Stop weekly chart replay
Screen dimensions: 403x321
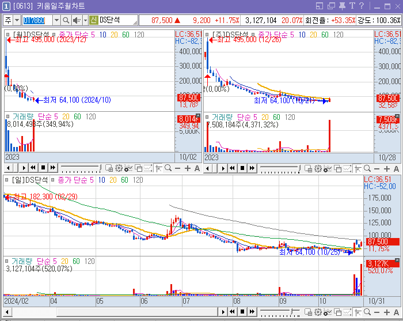click(242, 168)
